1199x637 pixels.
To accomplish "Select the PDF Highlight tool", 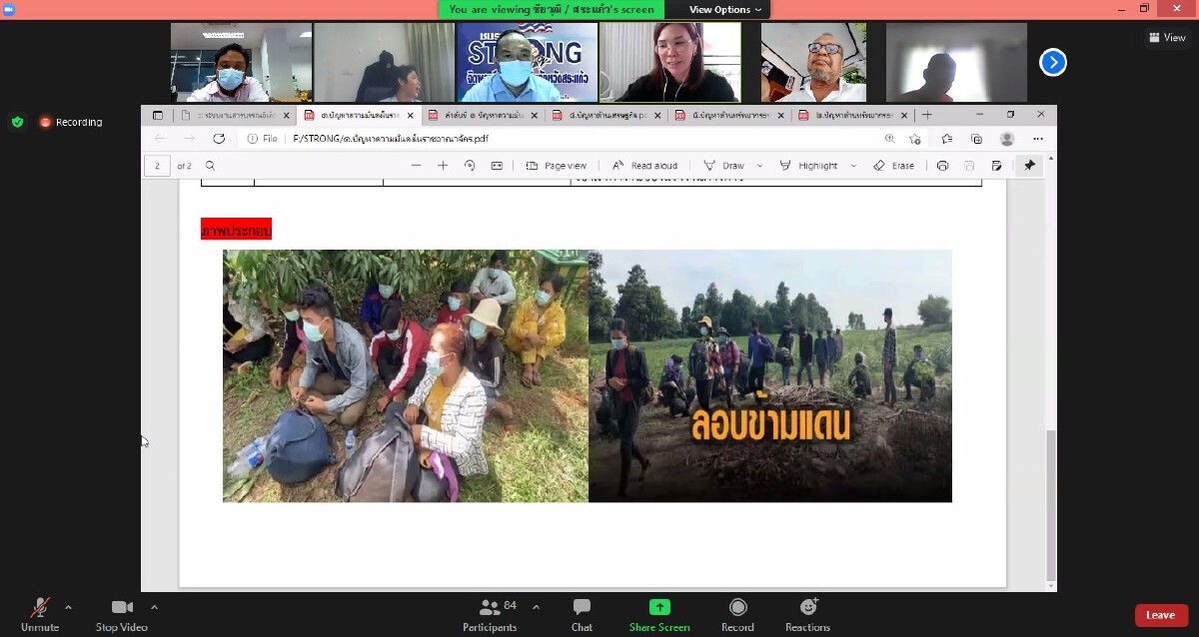I will point(808,166).
